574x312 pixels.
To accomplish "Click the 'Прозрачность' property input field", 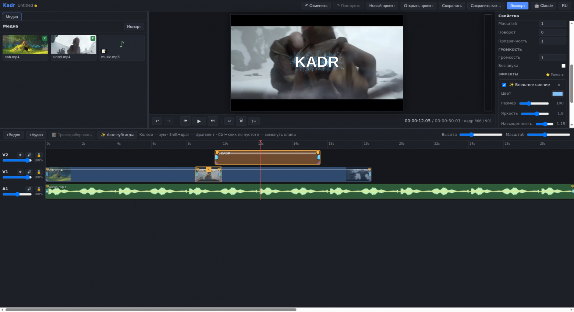I will [553, 41].
